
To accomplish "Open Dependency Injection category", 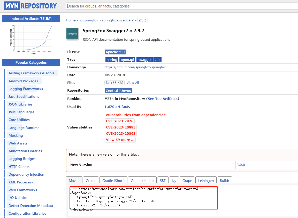I will point(26,175).
